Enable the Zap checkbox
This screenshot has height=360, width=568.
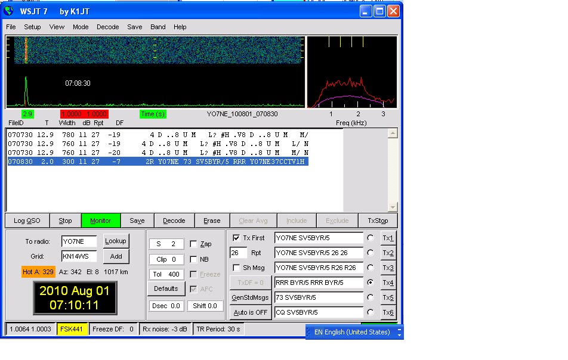pos(193,244)
